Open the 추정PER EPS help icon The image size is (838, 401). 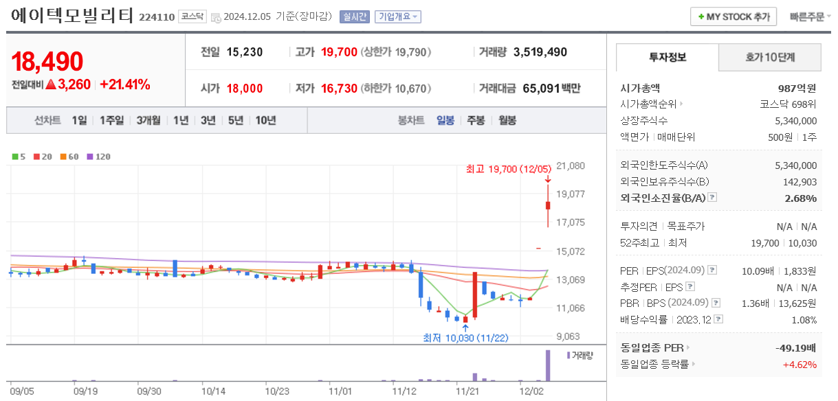tap(690, 287)
